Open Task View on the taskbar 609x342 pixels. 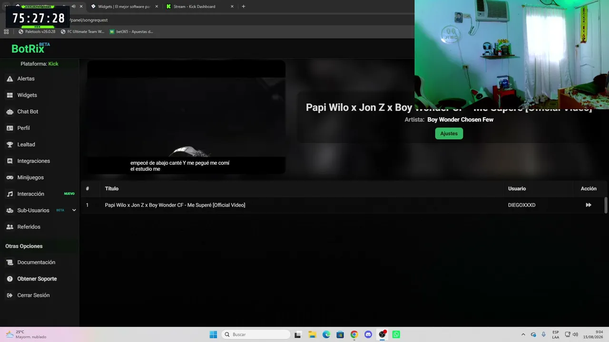tap(298, 334)
